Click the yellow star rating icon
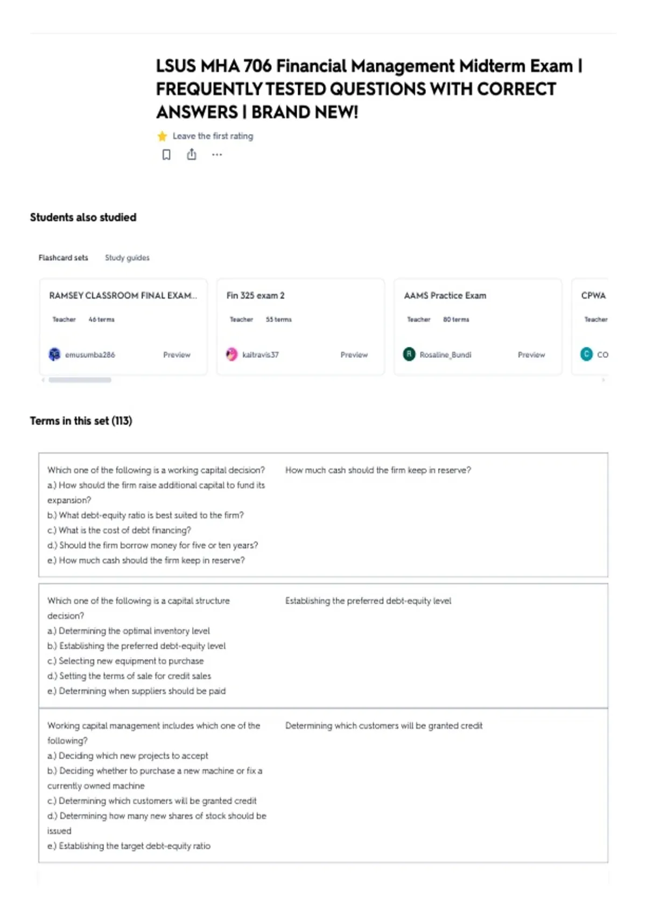This screenshot has height=916, width=646. [162, 136]
